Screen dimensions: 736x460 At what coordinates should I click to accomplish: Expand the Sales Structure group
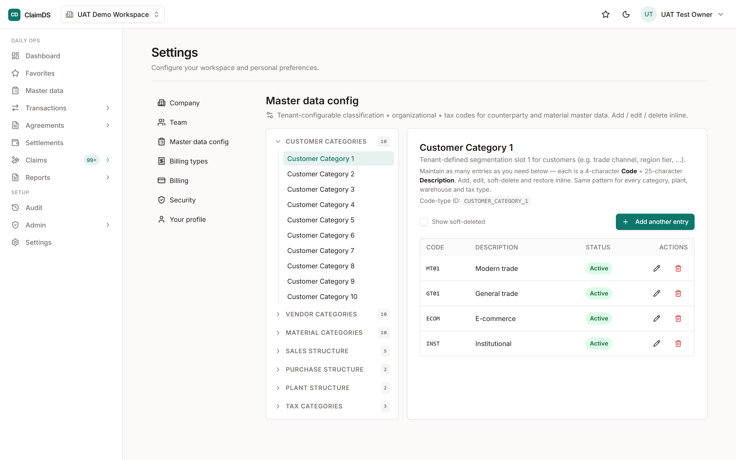click(x=332, y=351)
